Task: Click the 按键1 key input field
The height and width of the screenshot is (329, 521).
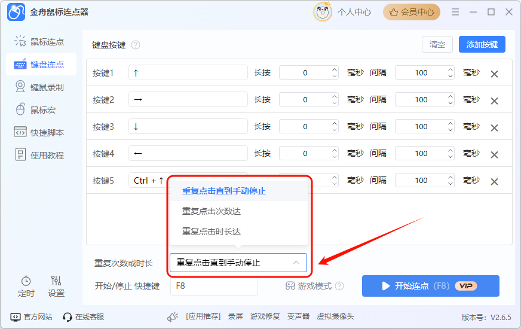Action: [x=188, y=72]
